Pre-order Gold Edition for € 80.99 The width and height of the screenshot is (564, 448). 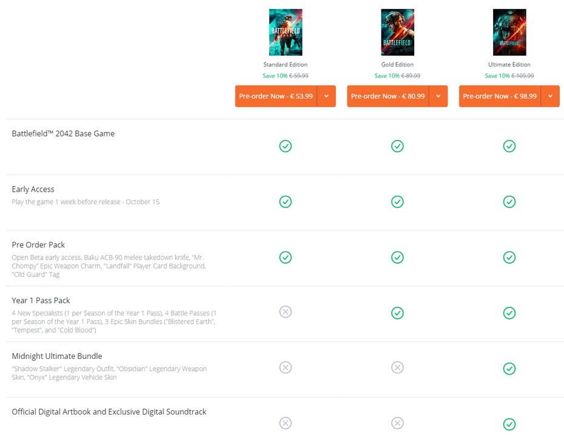[388, 96]
